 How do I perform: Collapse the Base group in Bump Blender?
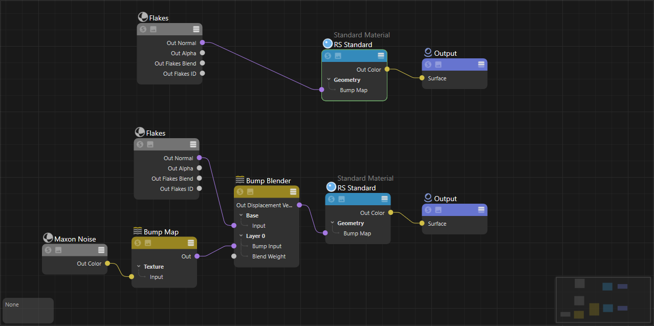click(x=241, y=215)
